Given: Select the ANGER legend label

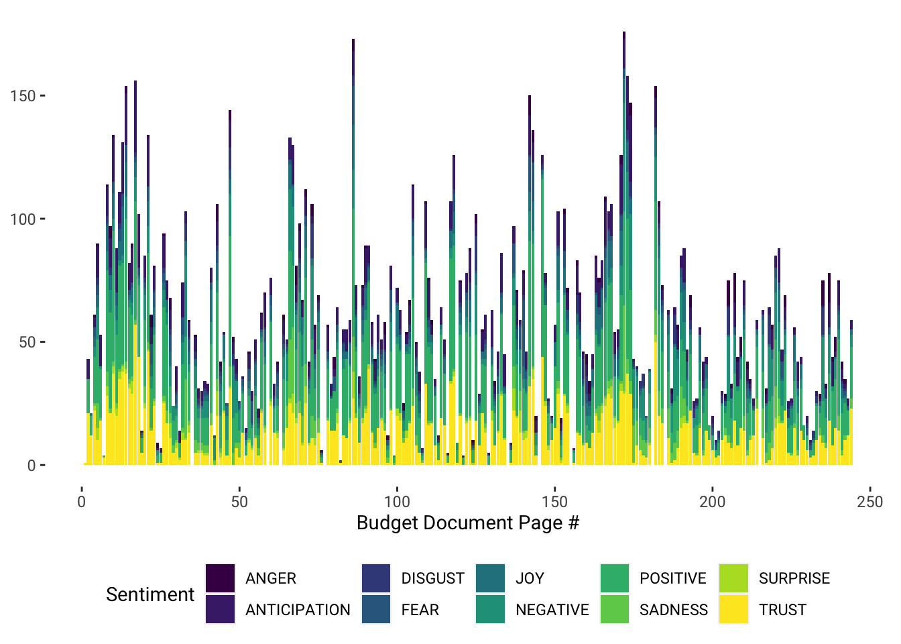Looking at the screenshot, I should click(x=271, y=578).
